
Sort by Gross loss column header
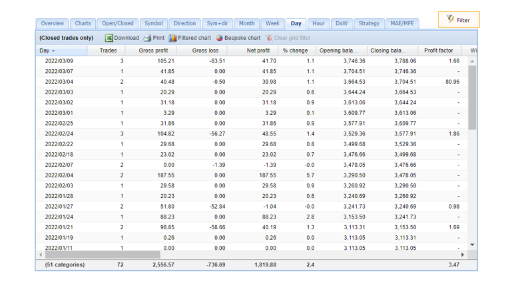pyautogui.click(x=202, y=50)
